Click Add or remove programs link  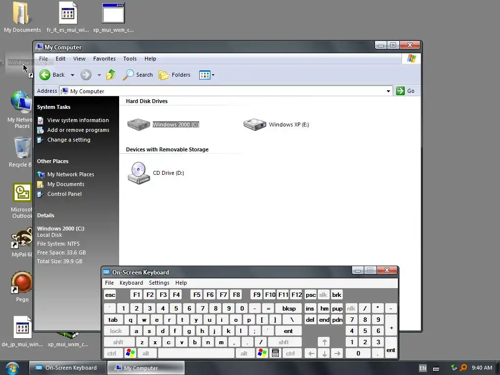(78, 130)
